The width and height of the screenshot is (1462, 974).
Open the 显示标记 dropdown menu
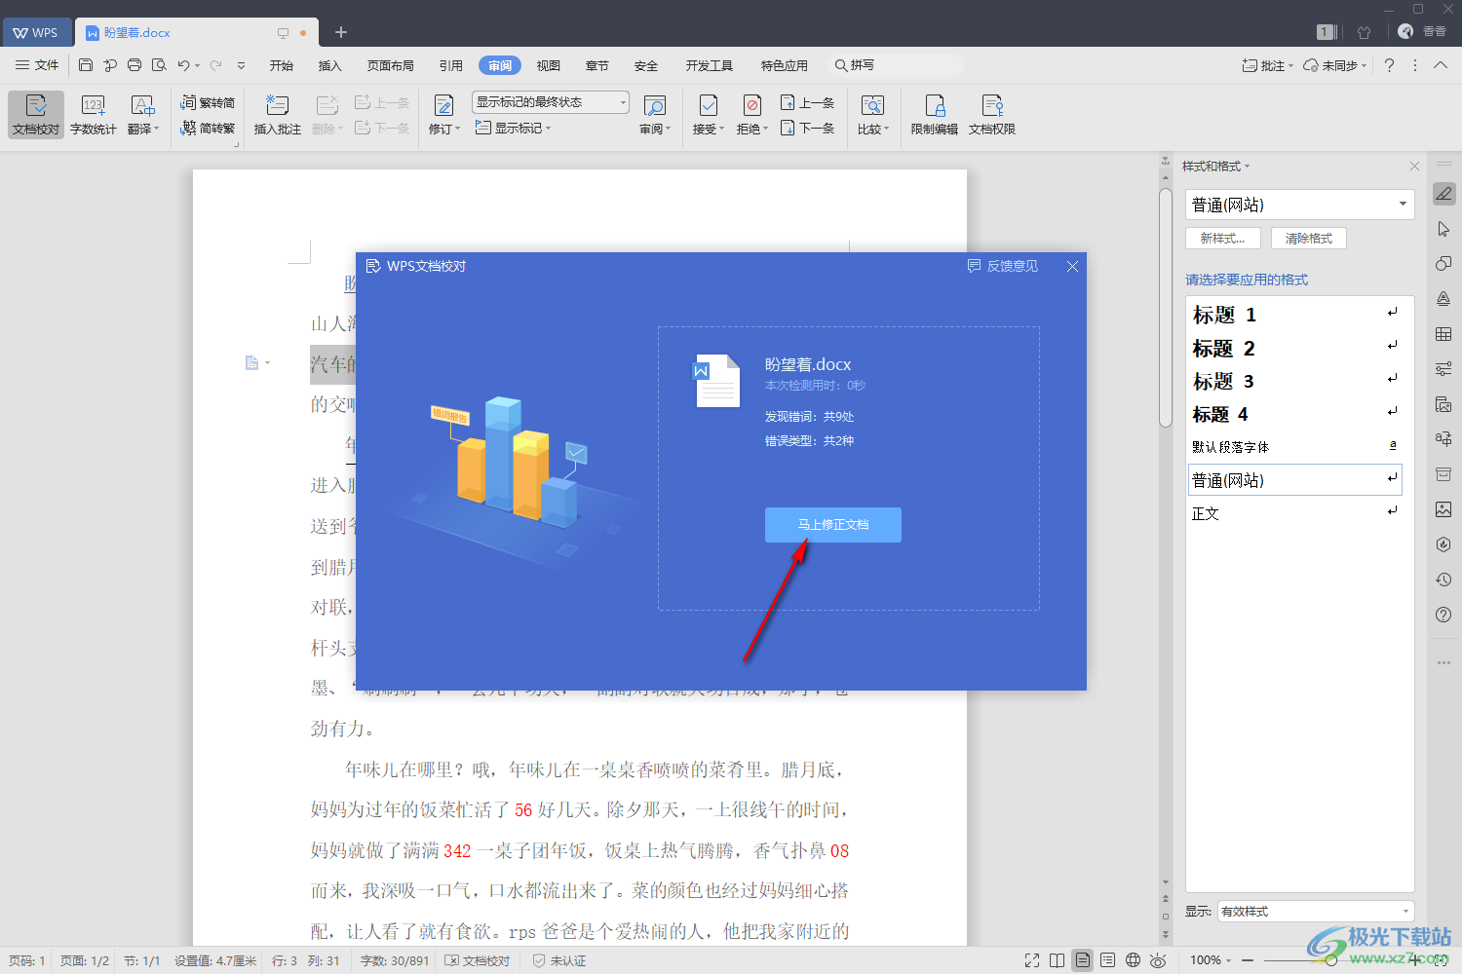pos(513,128)
